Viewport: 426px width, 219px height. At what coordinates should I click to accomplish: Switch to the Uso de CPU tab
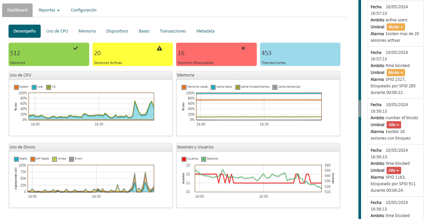[57, 31]
